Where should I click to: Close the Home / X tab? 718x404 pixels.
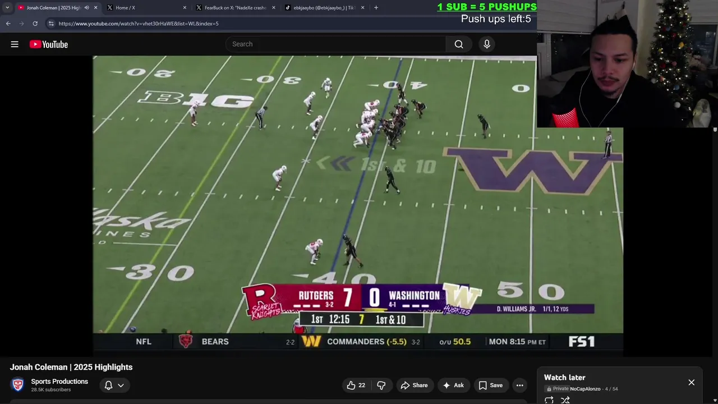[185, 8]
